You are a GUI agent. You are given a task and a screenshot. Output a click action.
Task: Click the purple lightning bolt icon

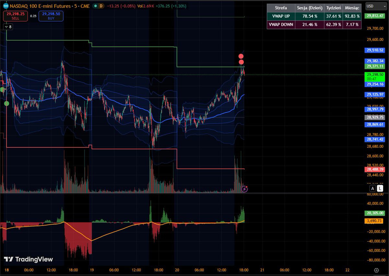click(245, 189)
